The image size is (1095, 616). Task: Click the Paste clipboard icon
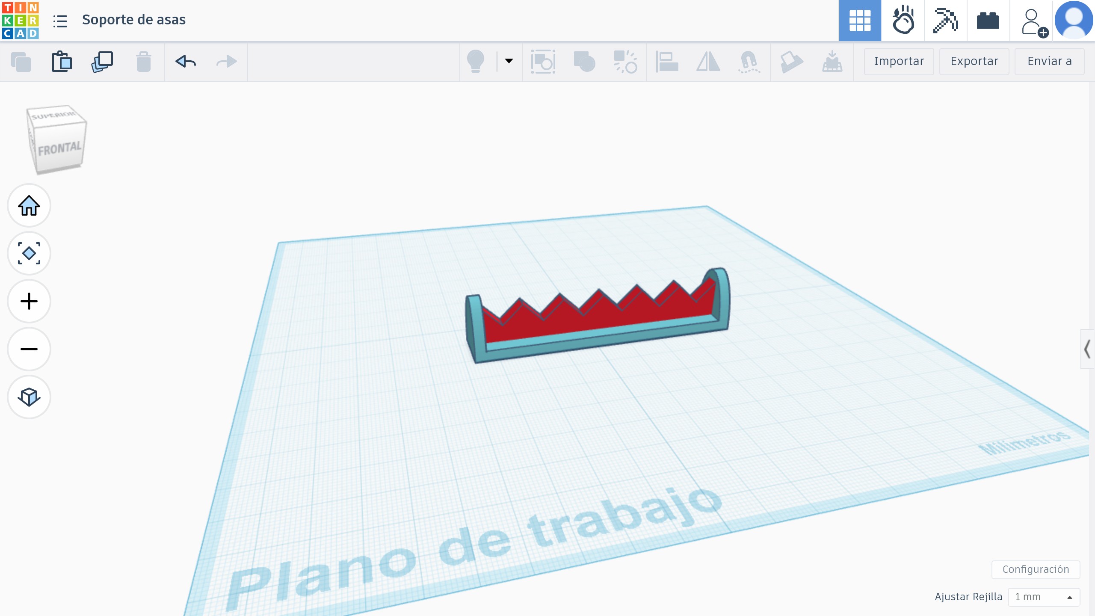(62, 62)
